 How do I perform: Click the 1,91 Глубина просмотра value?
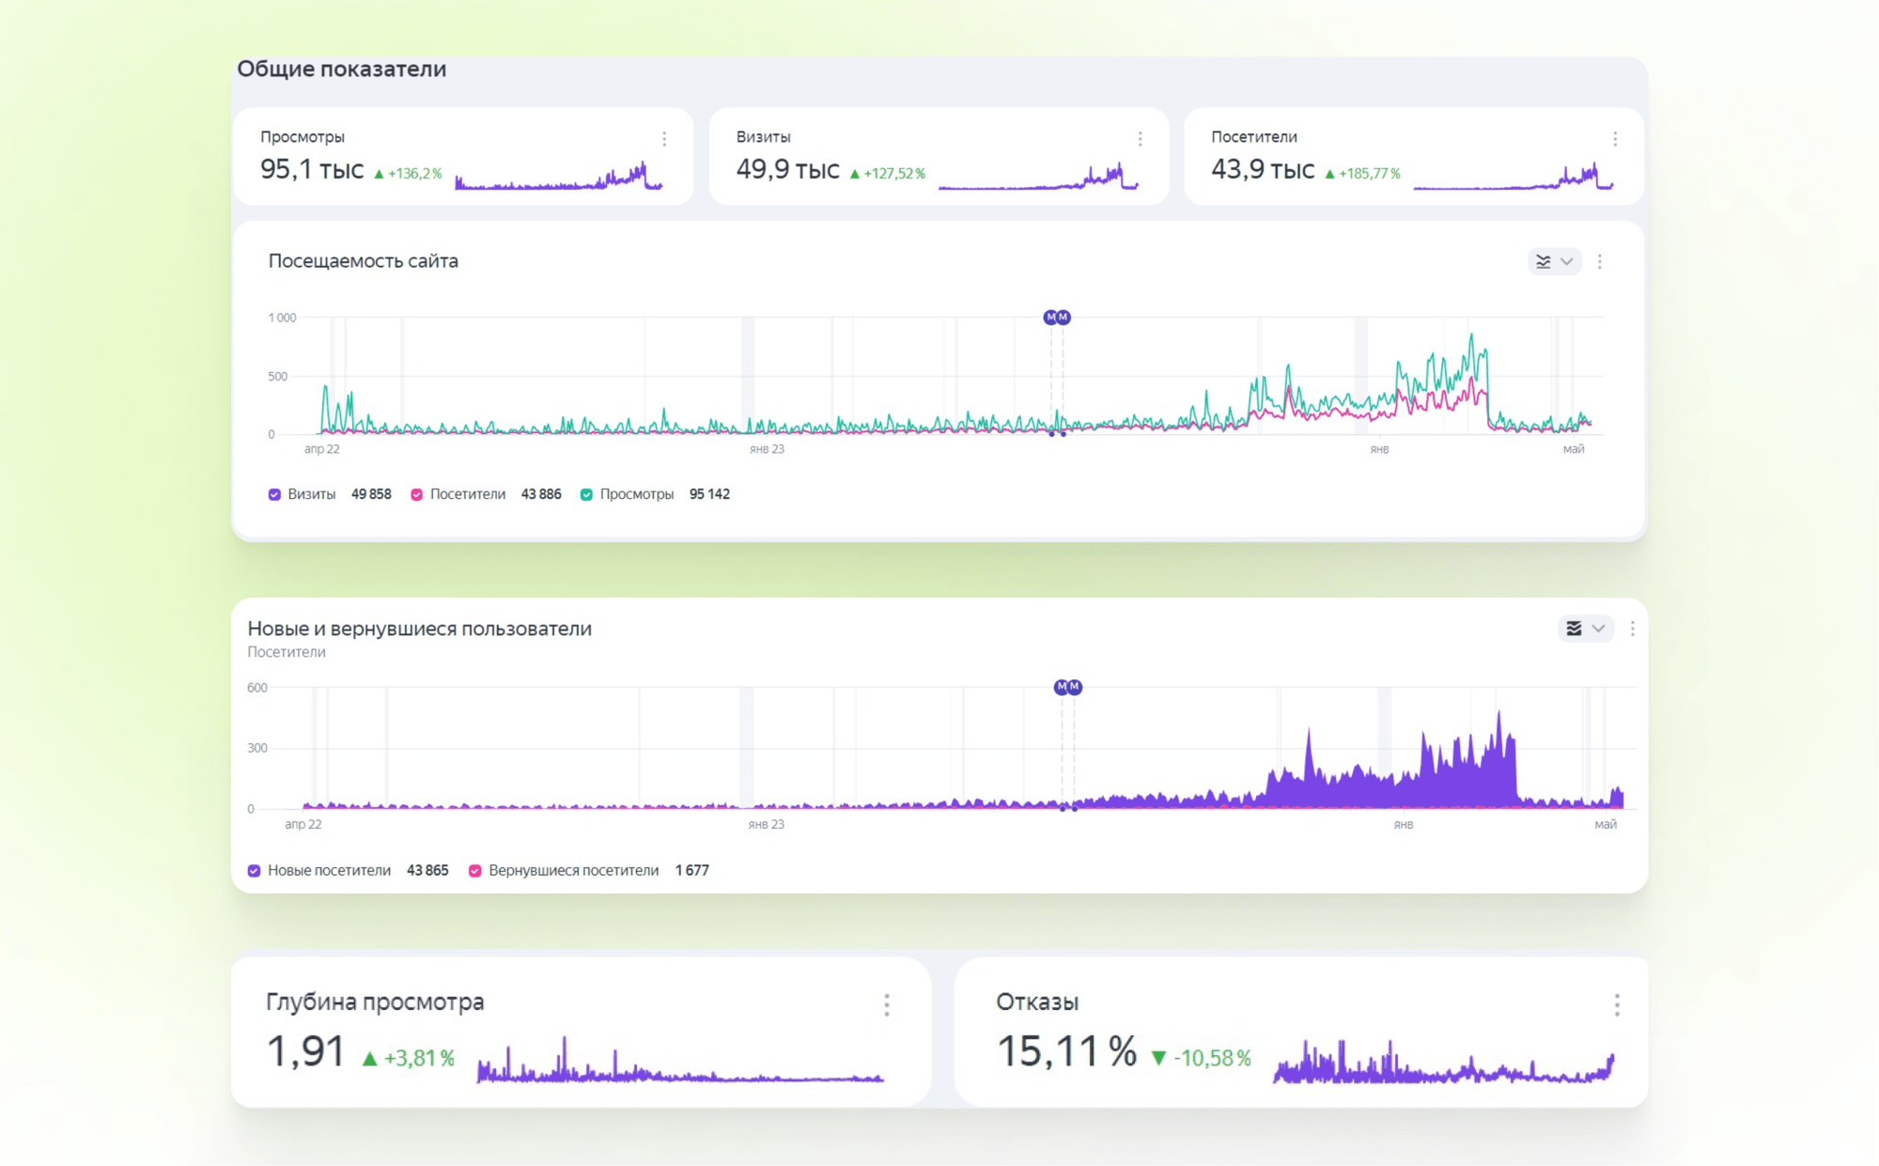point(306,1051)
